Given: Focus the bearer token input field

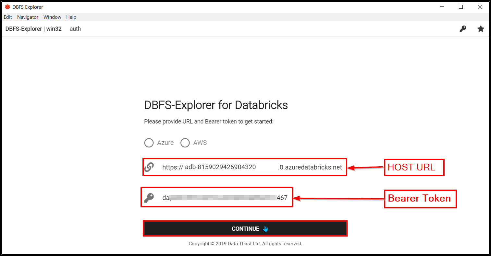Looking at the screenshot, I should (225, 198).
